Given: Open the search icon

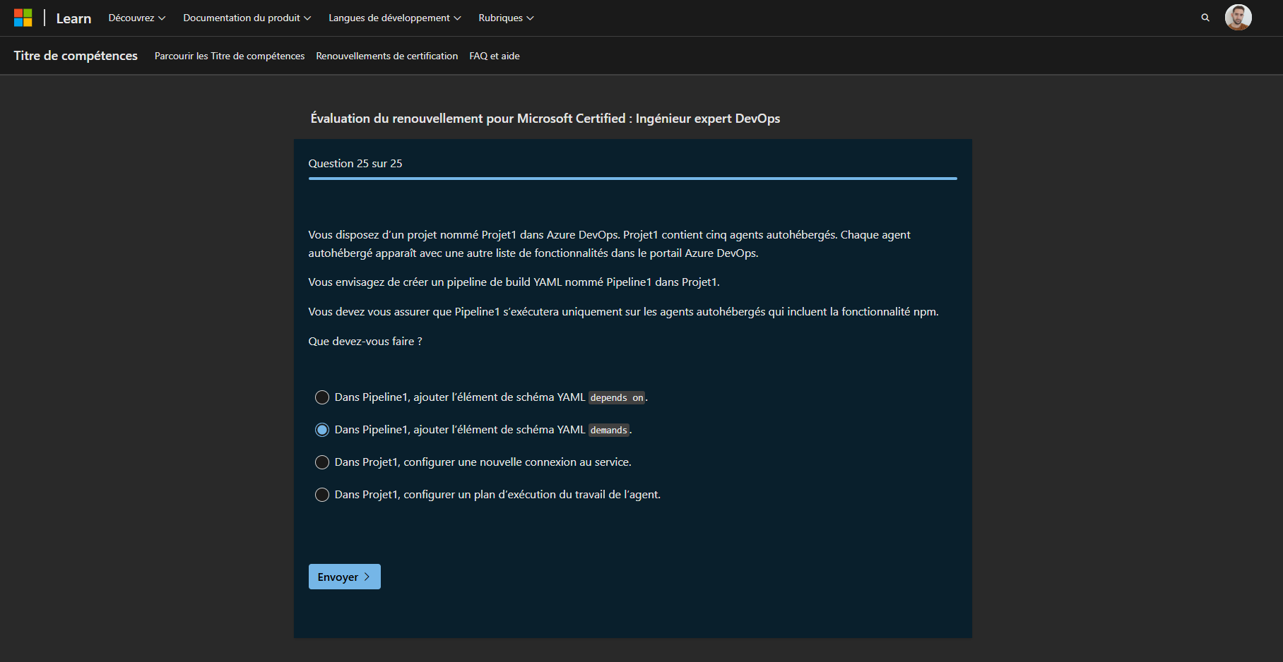Looking at the screenshot, I should click(1205, 17).
